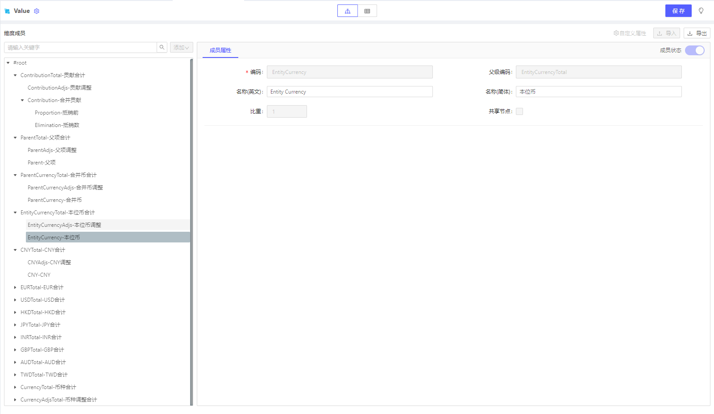Screen dimensions: 714x414
Task: Switch to tree hierarchy view
Action: [347, 11]
